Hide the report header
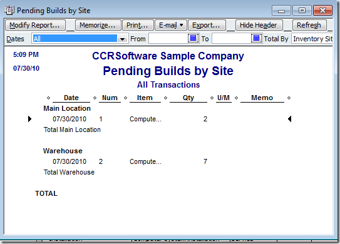The width and height of the screenshot is (340, 244). [259, 25]
